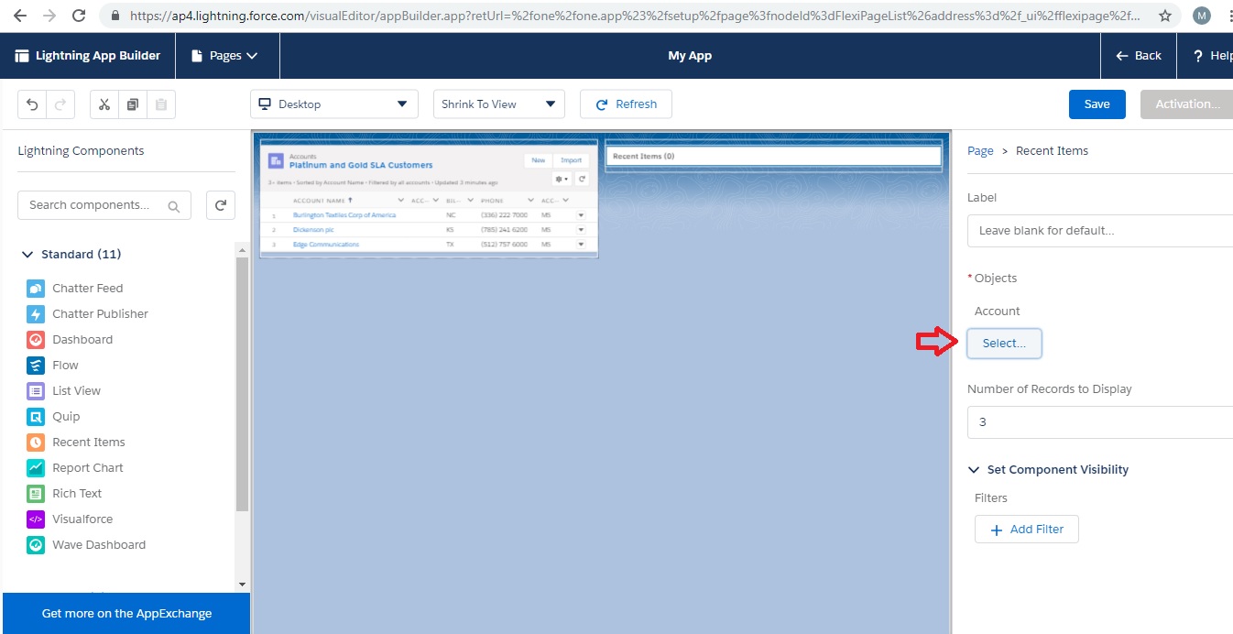
Task: Click the Search components input field
Action: pyautogui.click(x=104, y=205)
